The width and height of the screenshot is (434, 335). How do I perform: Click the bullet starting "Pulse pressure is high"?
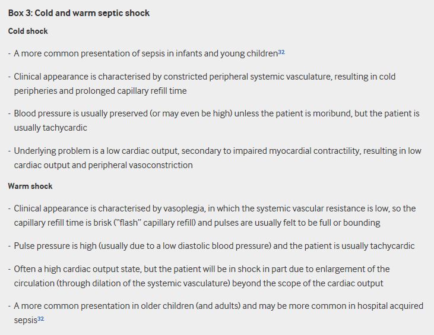[x=214, y=246]
